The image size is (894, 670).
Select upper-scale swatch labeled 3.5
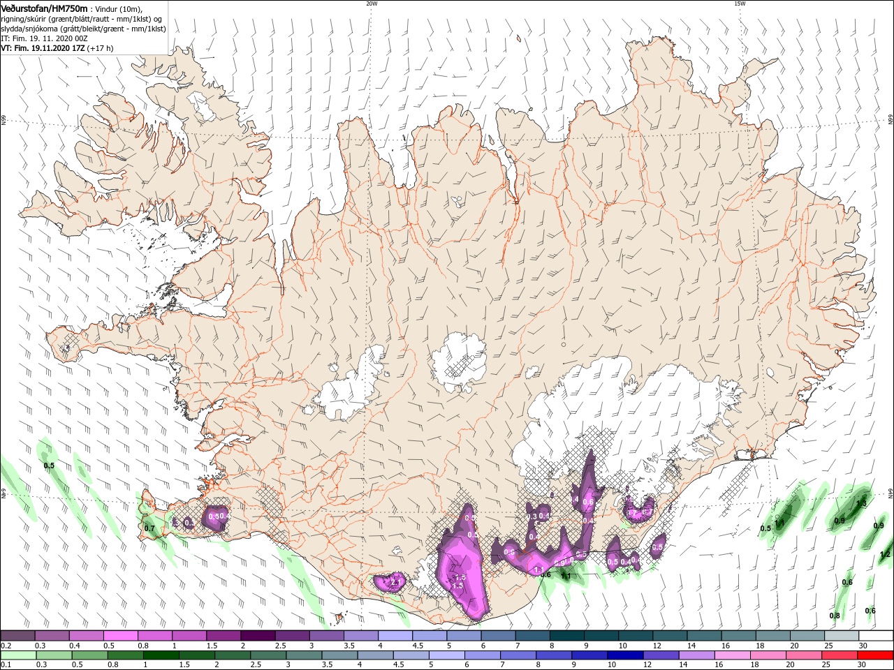tap(360, 636)
